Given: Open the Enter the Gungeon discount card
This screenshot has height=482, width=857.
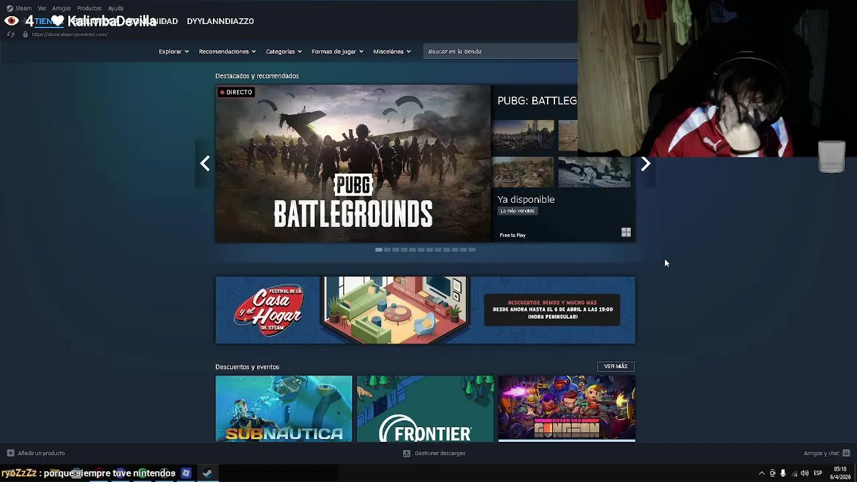Looking at the screenshot, I should click(x=566, y=408).
